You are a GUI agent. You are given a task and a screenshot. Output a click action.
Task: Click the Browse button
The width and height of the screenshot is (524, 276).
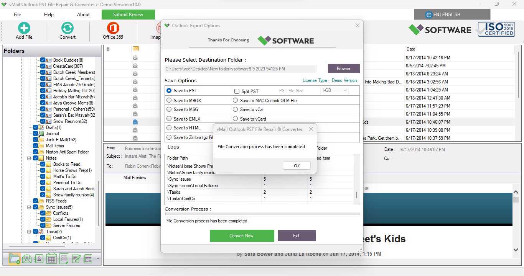coord(343,69)
